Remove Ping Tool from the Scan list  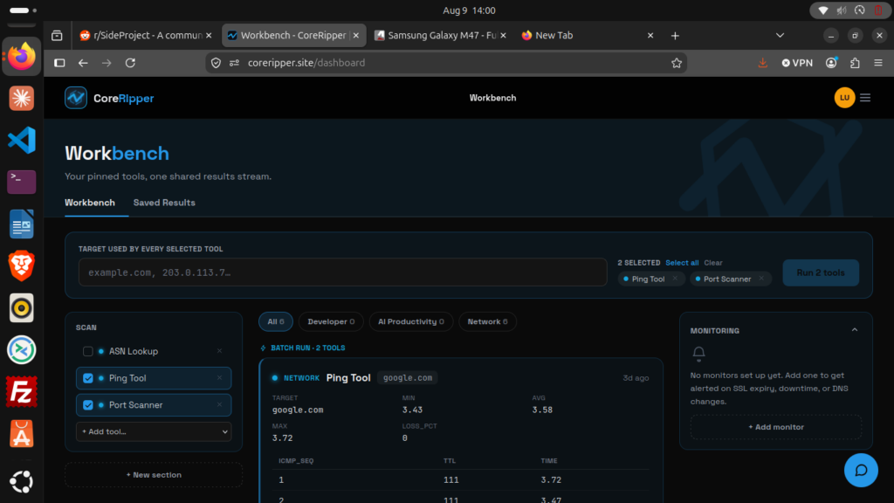(x=219, y=377)
